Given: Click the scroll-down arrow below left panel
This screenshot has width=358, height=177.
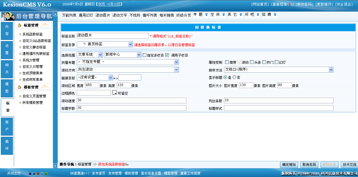Looking at the screenshot, I should tap(55, 166).
